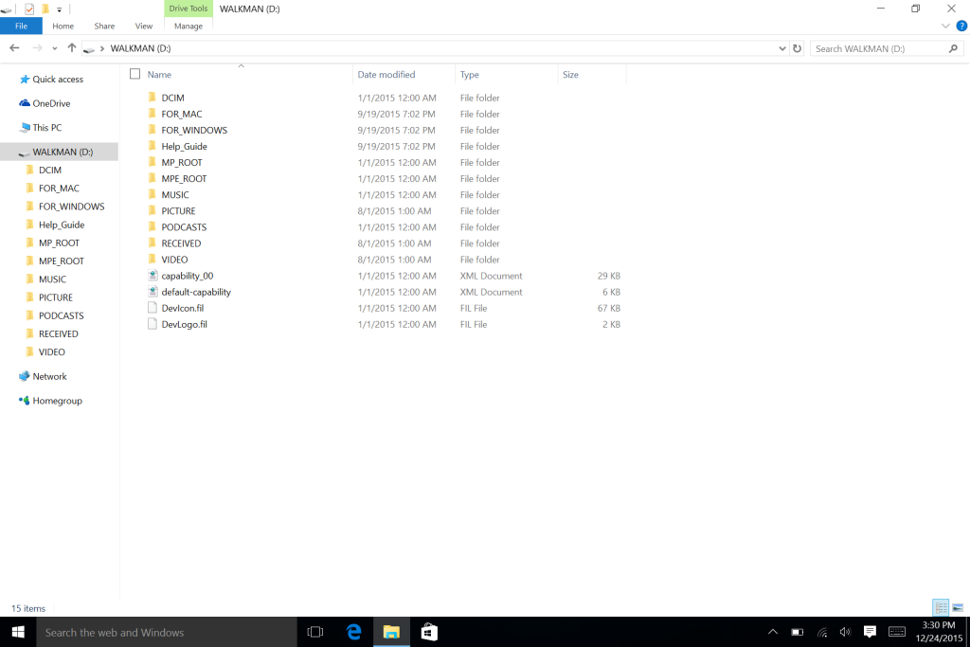Select the DevIcon.fil file icon
This screenshot has height=647, width=970.
153,308
